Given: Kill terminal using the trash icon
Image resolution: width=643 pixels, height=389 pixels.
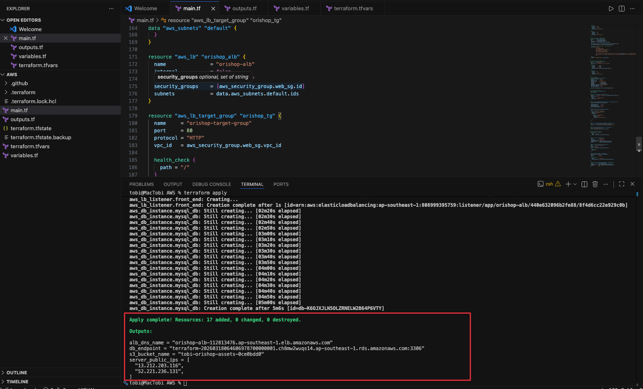Looking at the screenshot, I should point(595,184).
